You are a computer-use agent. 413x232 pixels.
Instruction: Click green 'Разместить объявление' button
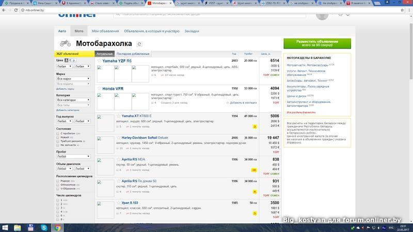(317, 43)
